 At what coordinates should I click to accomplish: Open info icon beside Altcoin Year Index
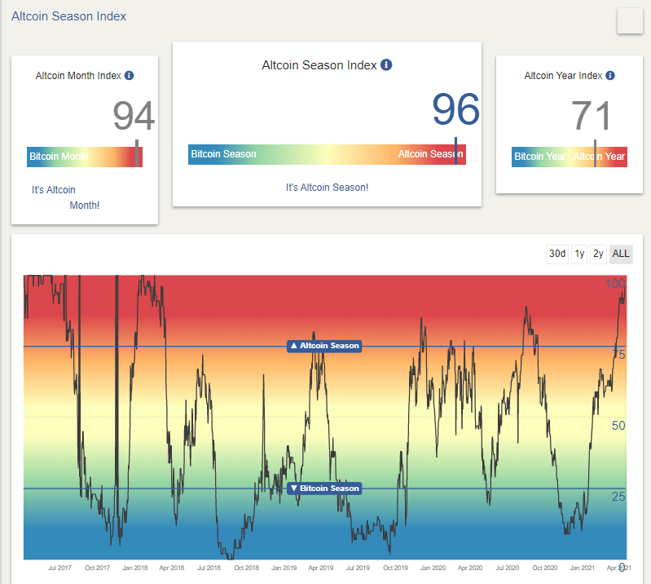point(610,75)
